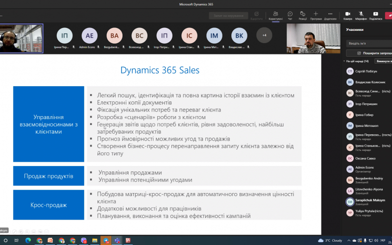Image resolution: width=392 pixels, height=245 pixels.
Task: Open Viber from the taskbar
Action: pos(84,241)
